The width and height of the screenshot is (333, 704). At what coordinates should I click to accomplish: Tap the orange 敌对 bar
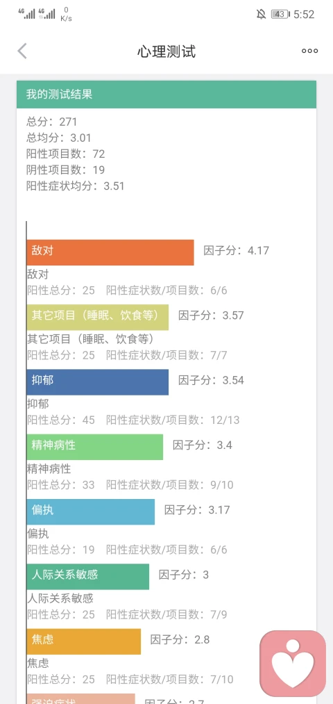[x=110, y=252]
